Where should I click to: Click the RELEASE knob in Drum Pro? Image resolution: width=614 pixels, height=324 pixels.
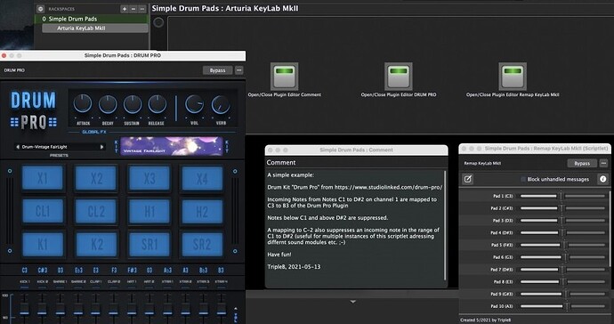[157, 104]
